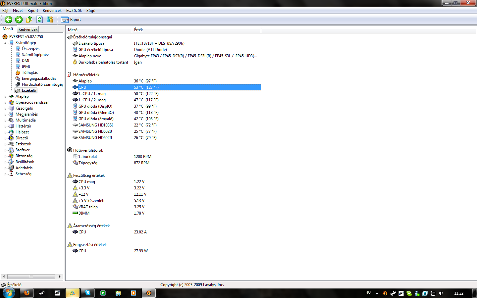Select DMI tree item
The height and width of the screenshot is (298, 477).
pos(26,61)
